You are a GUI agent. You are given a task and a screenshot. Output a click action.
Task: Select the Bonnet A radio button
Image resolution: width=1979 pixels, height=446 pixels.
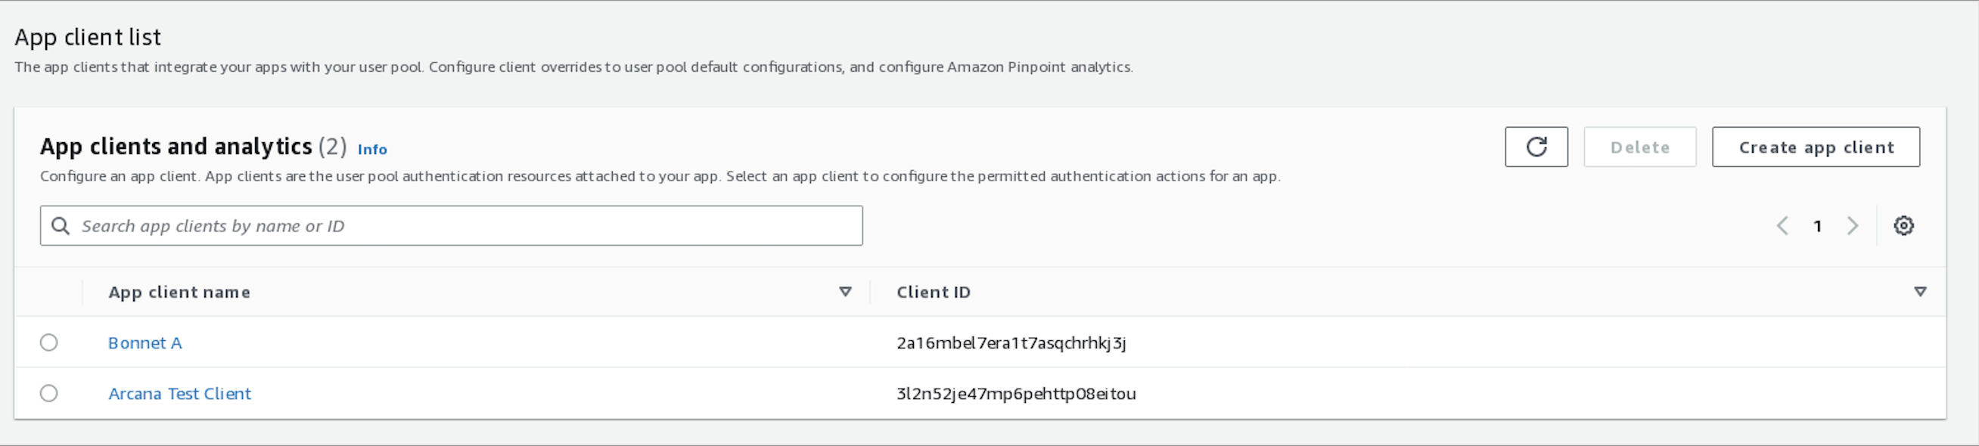[49, 342]
